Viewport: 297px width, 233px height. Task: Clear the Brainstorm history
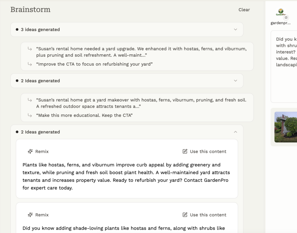244,10
